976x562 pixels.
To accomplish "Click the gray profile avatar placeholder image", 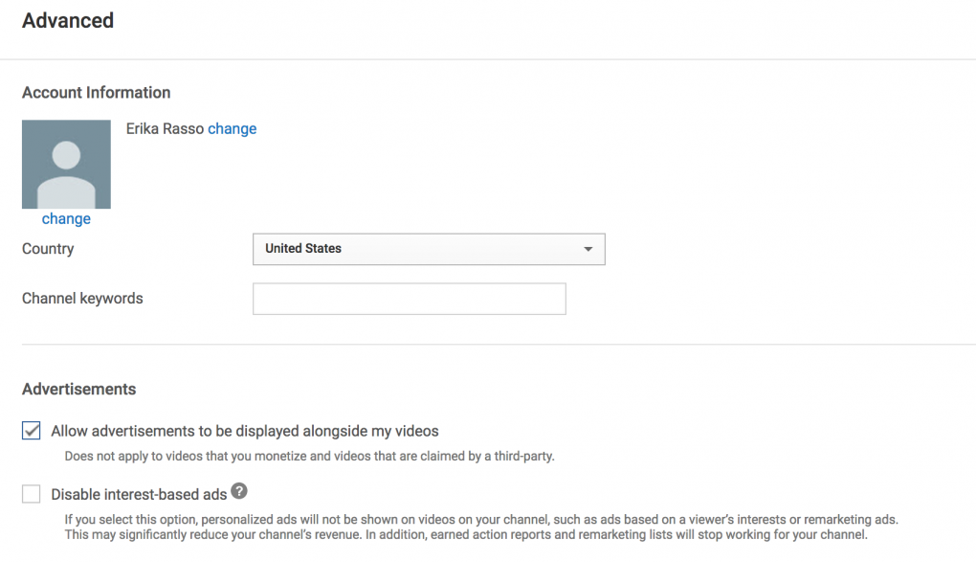I will (66, 165).
